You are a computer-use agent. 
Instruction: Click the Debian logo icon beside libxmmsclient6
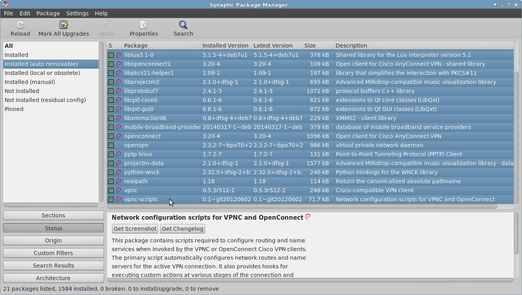pos(119,118)
